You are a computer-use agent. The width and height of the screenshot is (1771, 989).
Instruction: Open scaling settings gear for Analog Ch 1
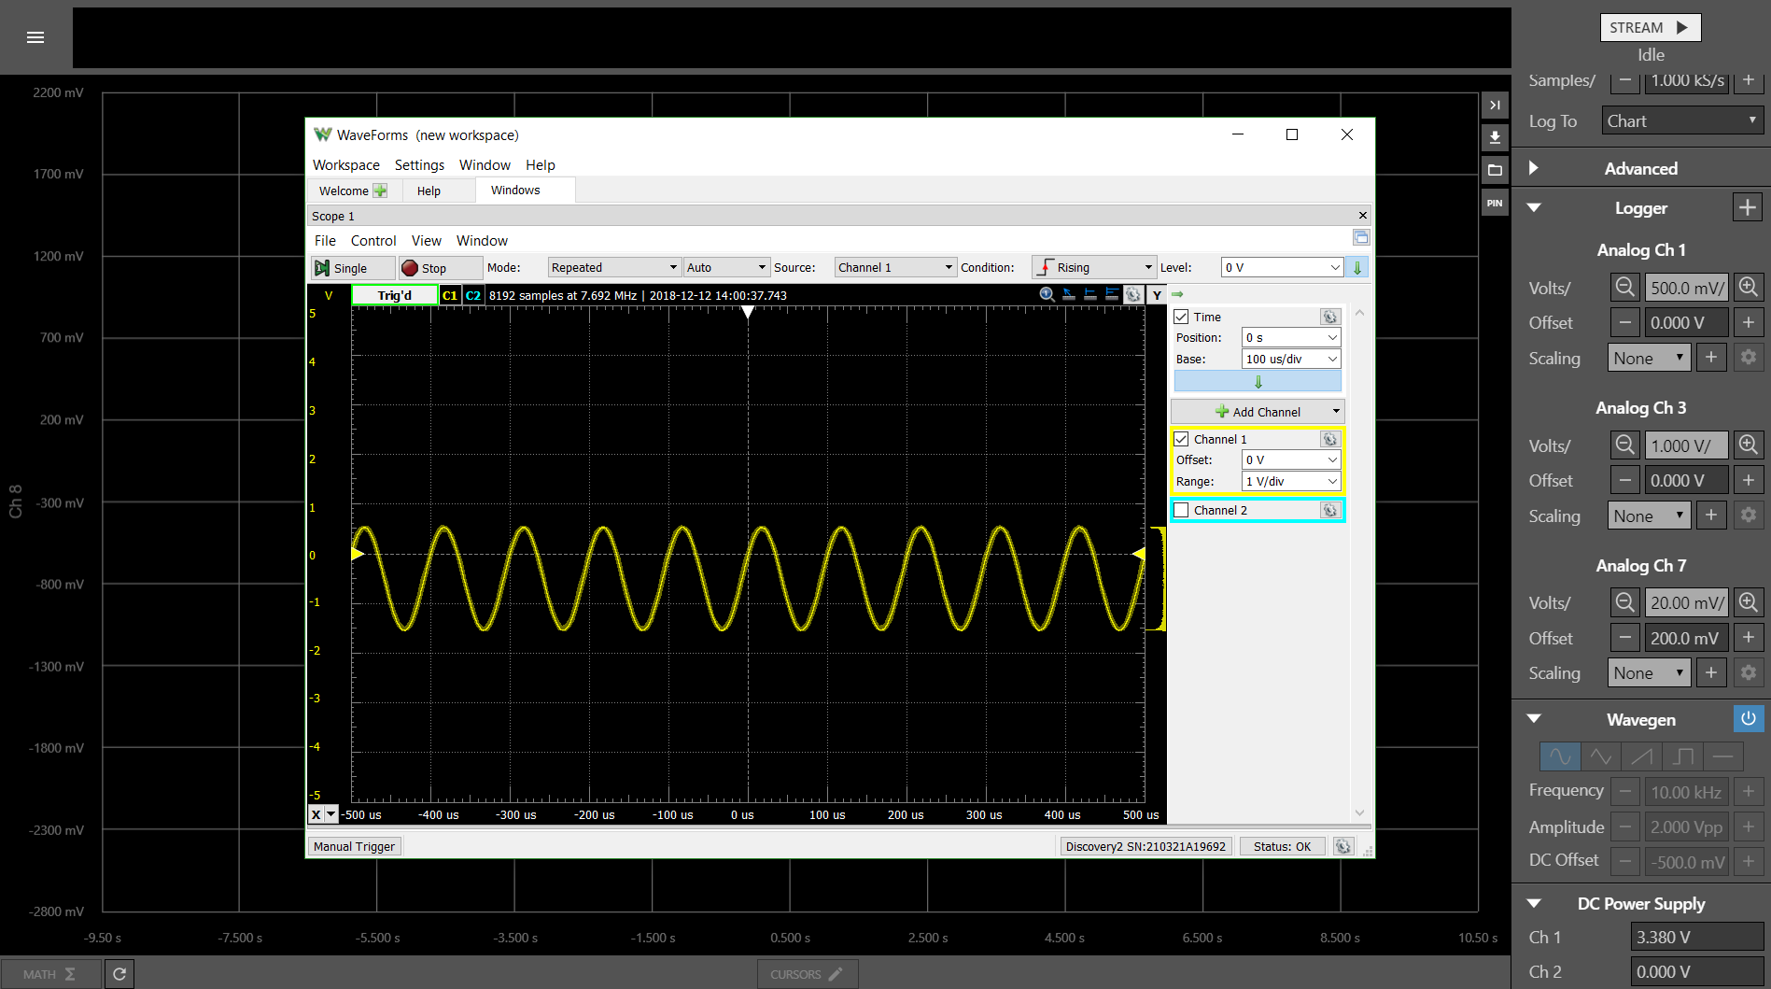point(1748,358)
